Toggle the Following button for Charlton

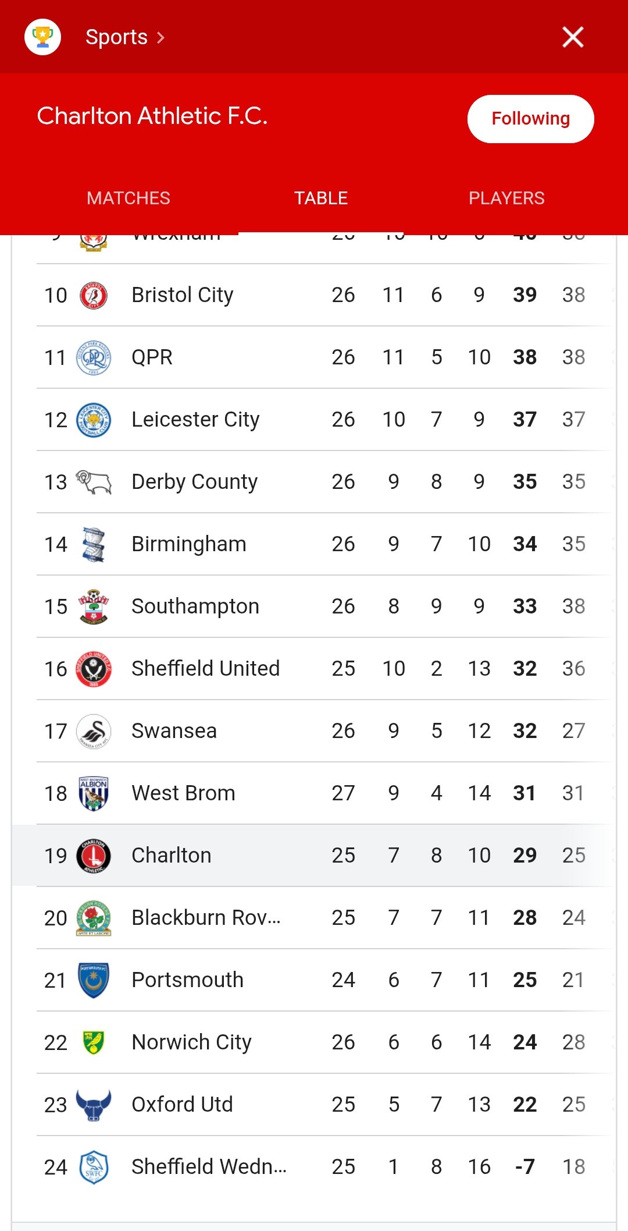click(530, 119)
